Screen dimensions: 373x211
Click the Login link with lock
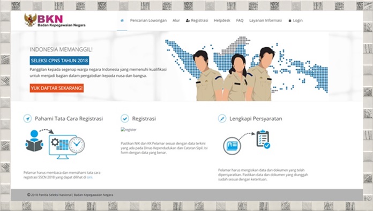(x=295, y=20)
